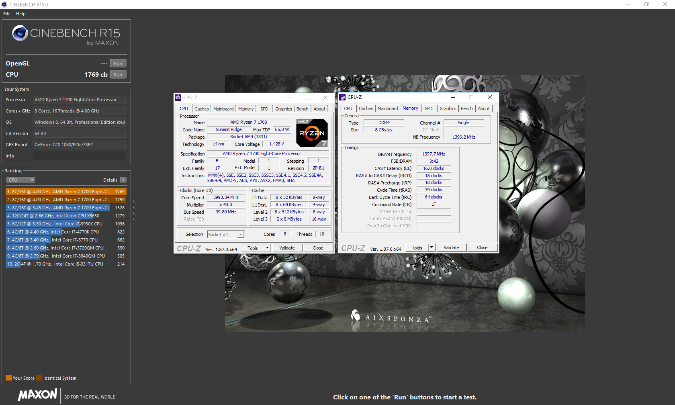Image resolution: width=675 pixels, height=405 pixels.
Task: Select the Core i7-3840QM ranking row
Action: pos(66,256)
